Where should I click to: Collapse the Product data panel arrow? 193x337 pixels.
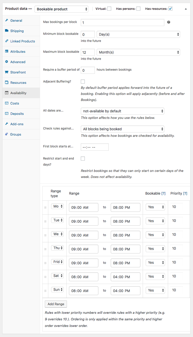tap(186, 9)
